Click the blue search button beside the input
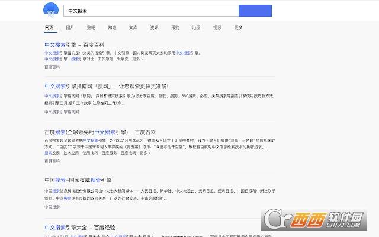Screen dimensions: 379x237 click(255, 11)
